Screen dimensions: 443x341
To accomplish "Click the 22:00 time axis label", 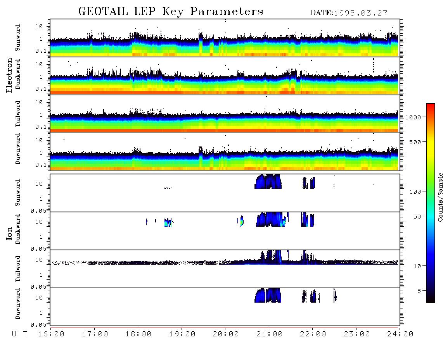I will tap(313, 334).
